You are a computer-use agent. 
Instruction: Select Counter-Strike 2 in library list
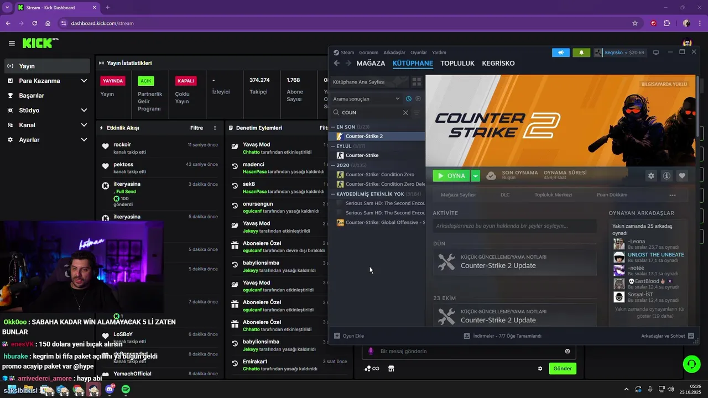377,136
